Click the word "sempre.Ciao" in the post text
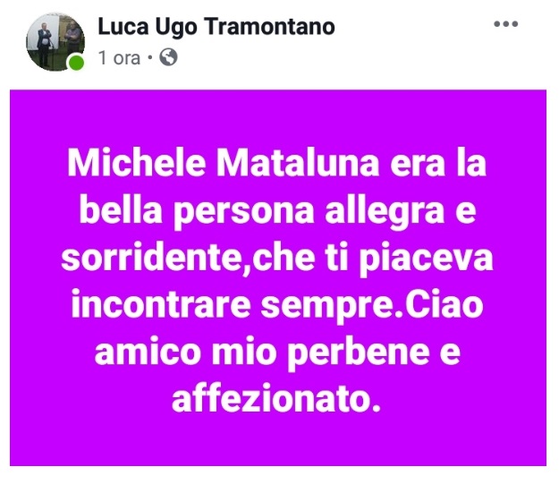559x484 pixels. point(372,305)
